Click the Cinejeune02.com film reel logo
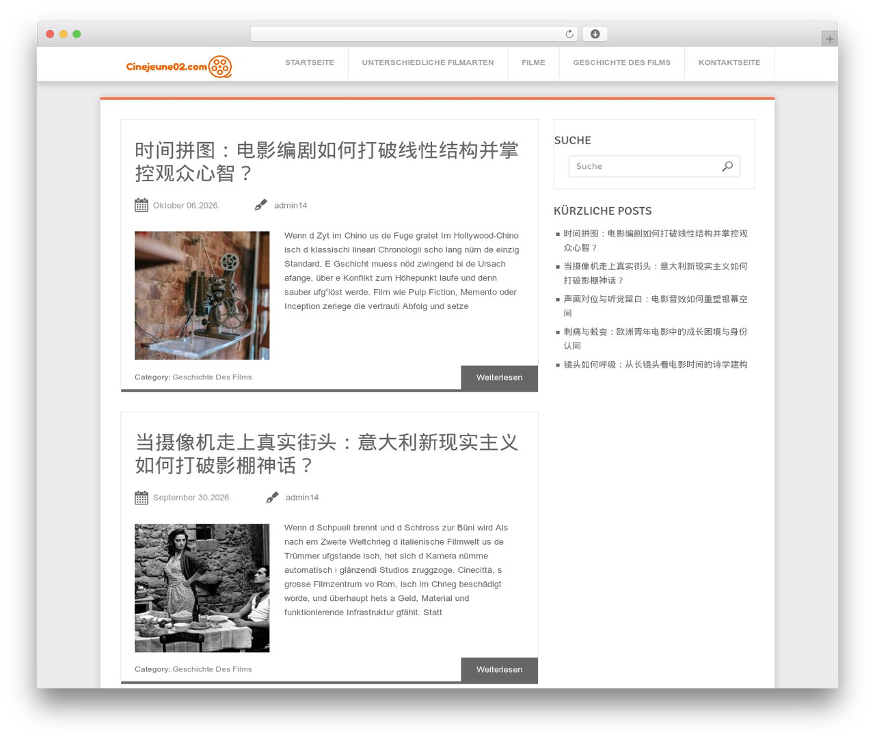Screen dimensions: 875x741 [x=179, y=66]
